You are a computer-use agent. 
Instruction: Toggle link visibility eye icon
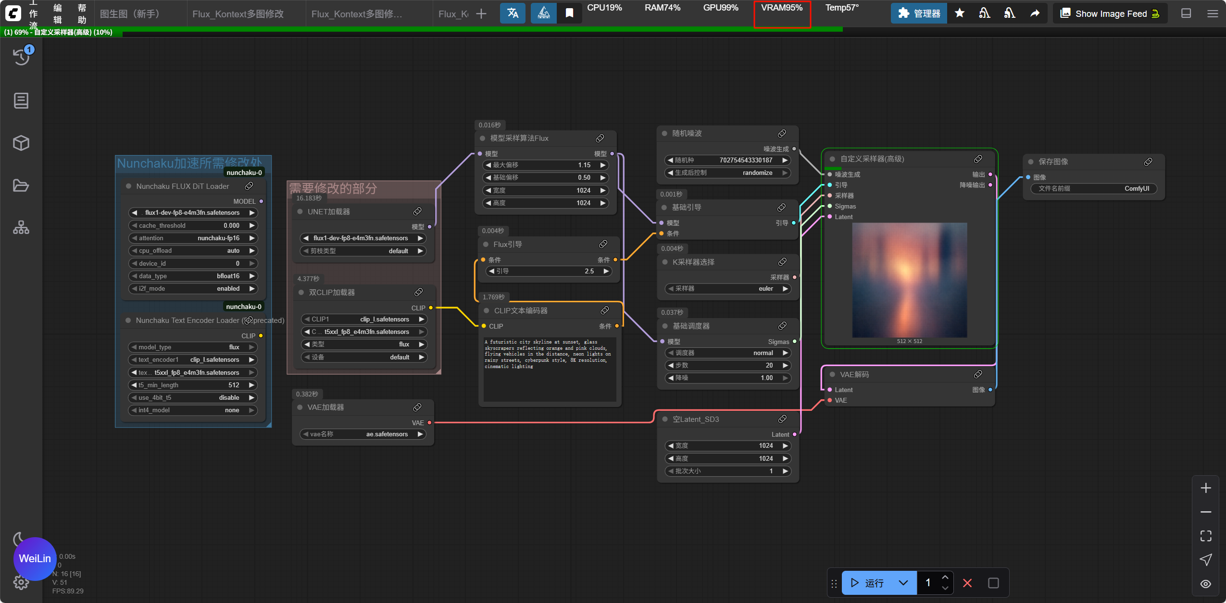pos(1205,584)
